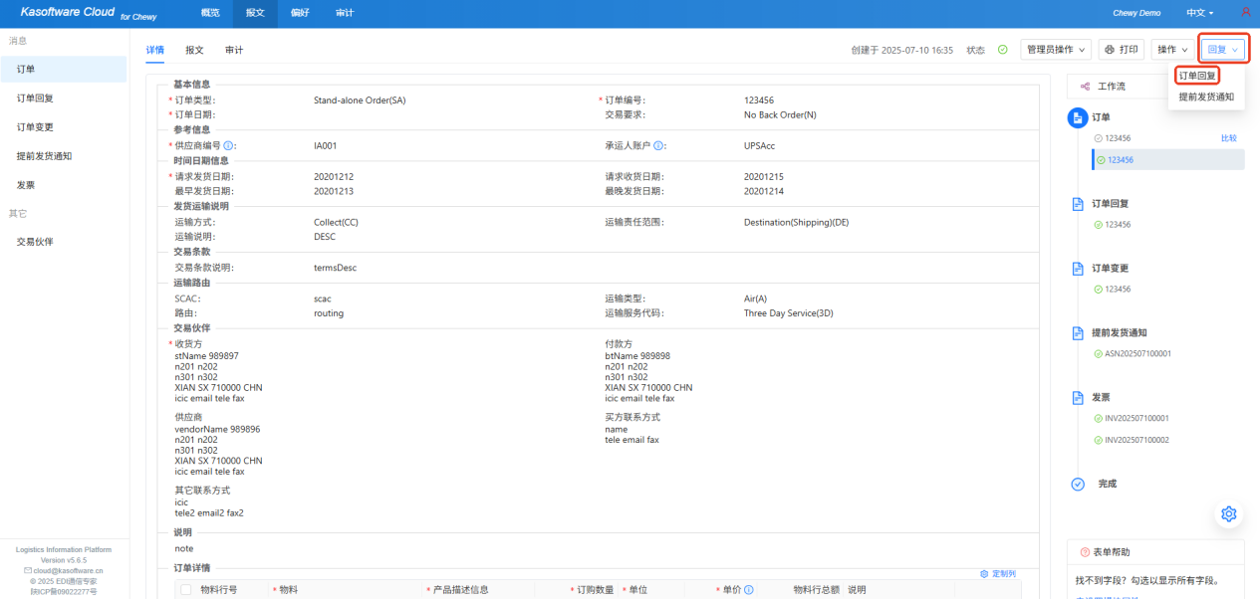The height and width of the screenshot is (599, 1260).
Task: Click the info icon beside 供应商编号
Action: click(229, 145)
